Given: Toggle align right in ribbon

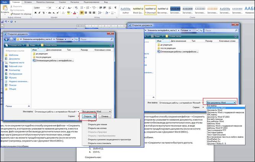Looking at the screenshot, I should [90, 13].
